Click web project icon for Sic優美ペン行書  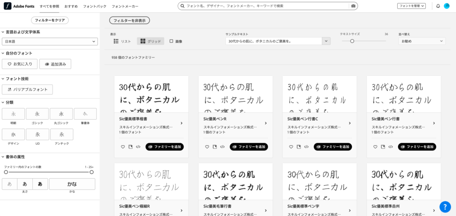(x=383, y=147)
